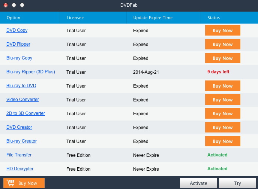
Task: Click the '9 days left' status text
Action: click(218, 72)
